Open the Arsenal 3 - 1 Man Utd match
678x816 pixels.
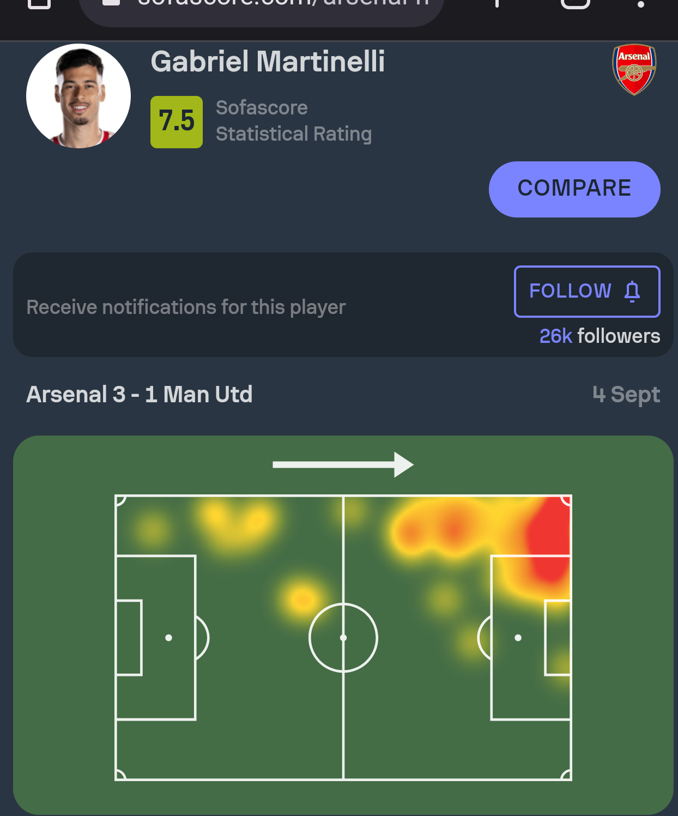(x=140, y=394)
